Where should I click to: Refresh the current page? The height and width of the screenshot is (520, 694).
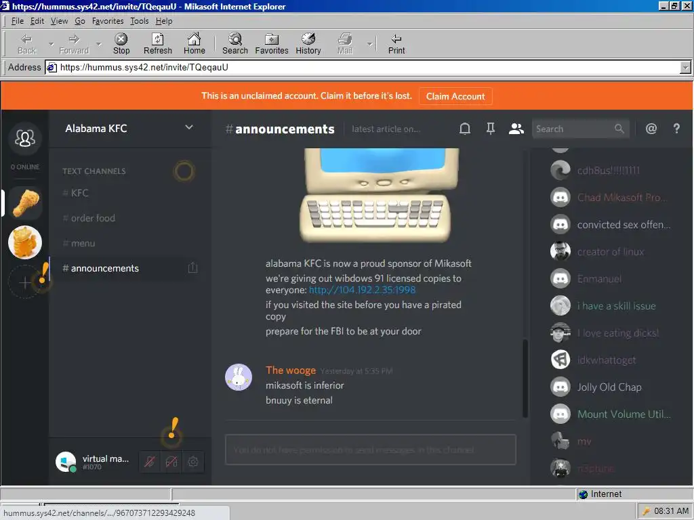157,44
